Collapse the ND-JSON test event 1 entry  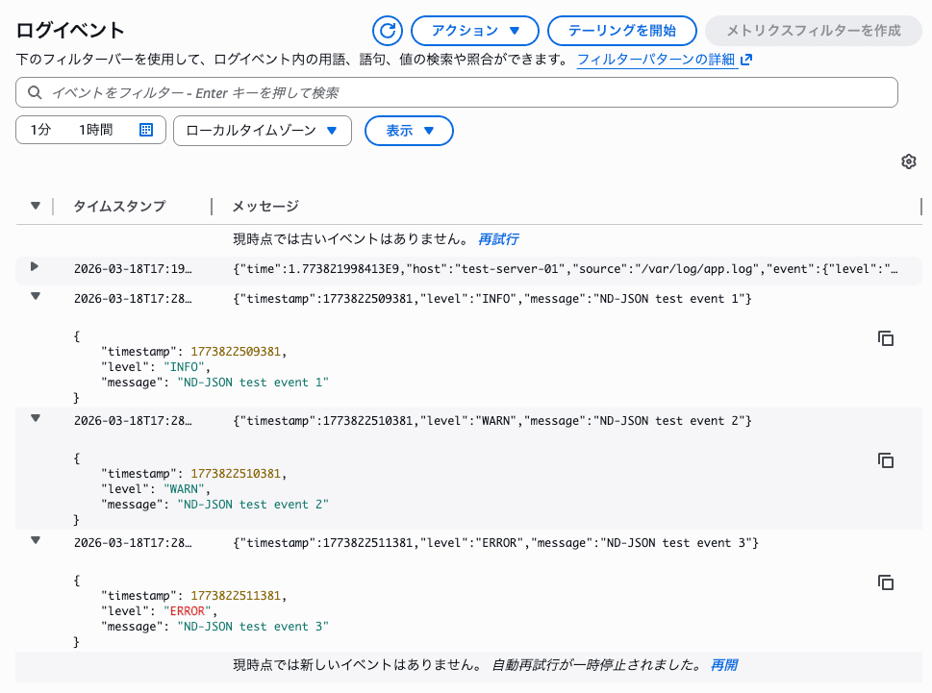[36, 298]
